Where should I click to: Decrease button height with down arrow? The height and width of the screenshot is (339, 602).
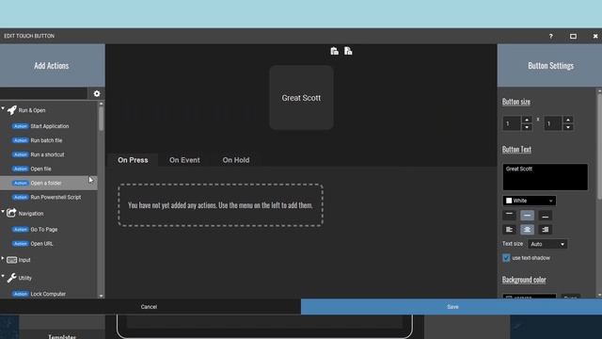[x=568, y=127]
